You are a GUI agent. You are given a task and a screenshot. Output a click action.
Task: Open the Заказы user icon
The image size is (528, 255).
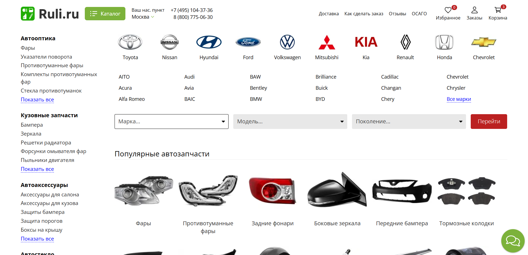click(x=474, y=10)
